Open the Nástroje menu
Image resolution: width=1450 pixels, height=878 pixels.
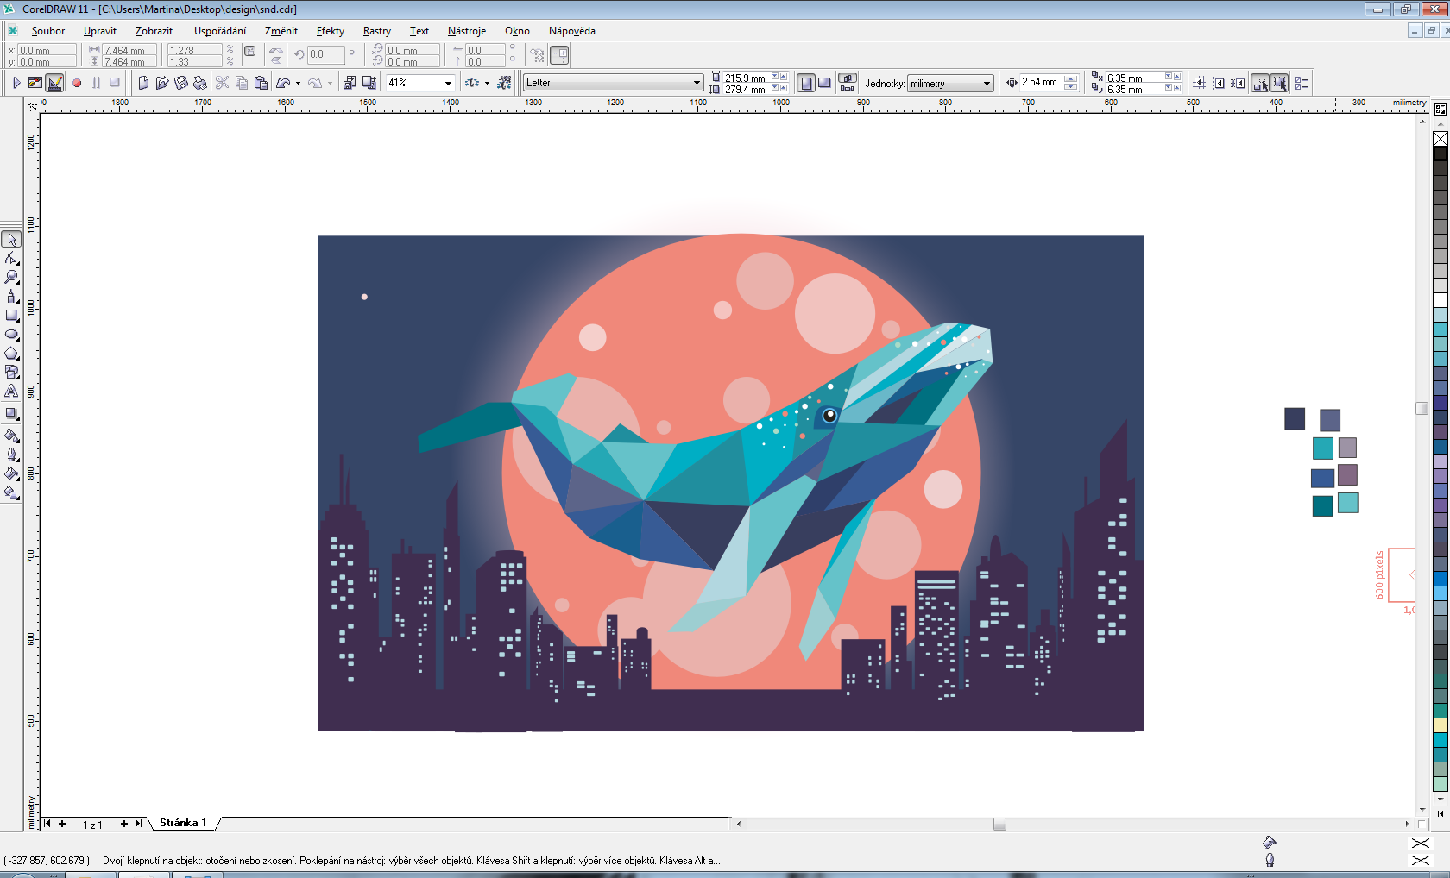[467, 31]
